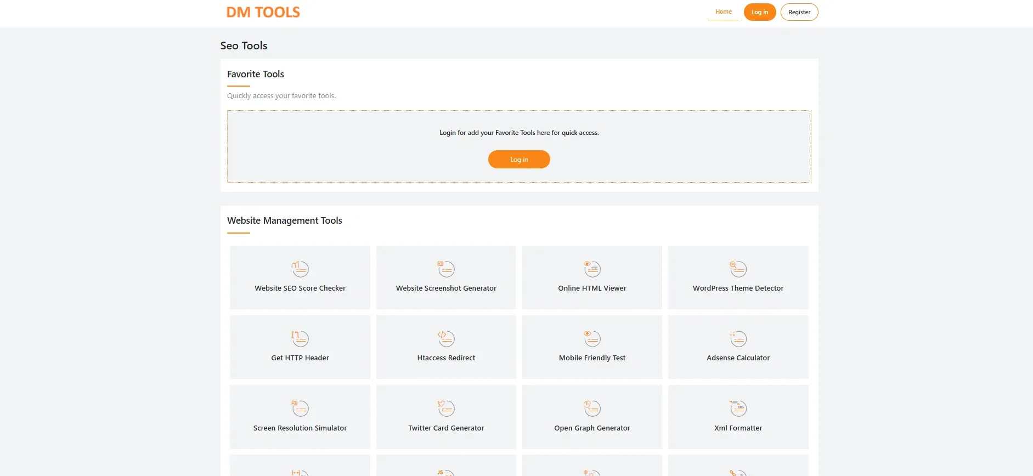The height and width of the screenshot is (476, 1033).
Task: Click Log in button in Favorite Tools box
Action: (519, 160)
